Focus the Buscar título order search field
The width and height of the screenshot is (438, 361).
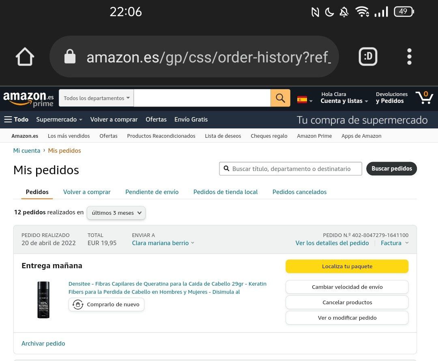click(290, 169)
